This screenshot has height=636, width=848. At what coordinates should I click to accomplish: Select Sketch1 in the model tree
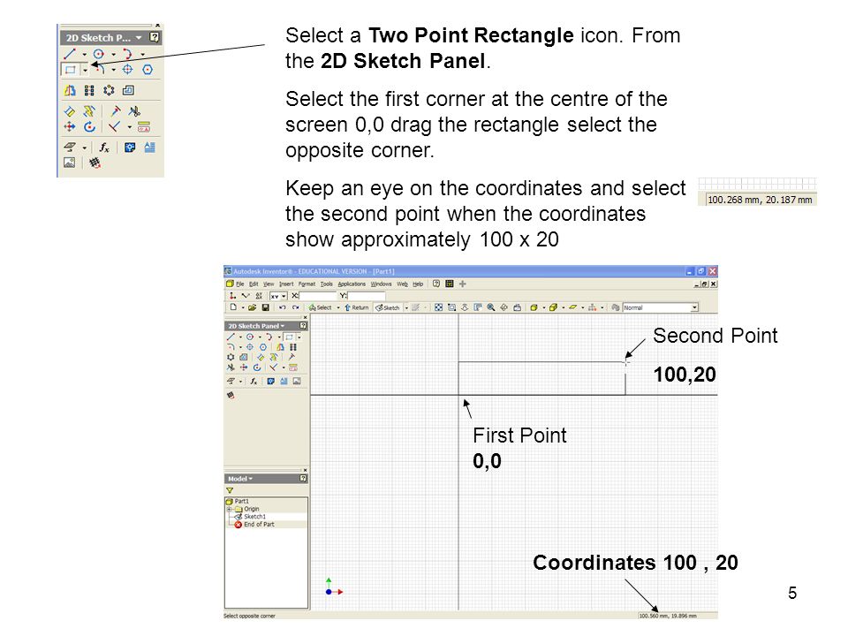254,517
